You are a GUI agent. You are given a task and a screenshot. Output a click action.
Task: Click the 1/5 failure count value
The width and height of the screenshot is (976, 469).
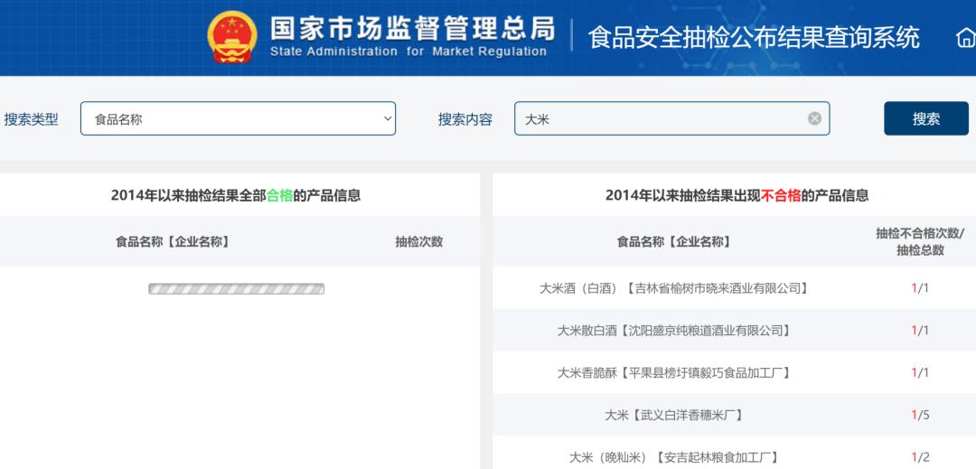pos(920,415)
